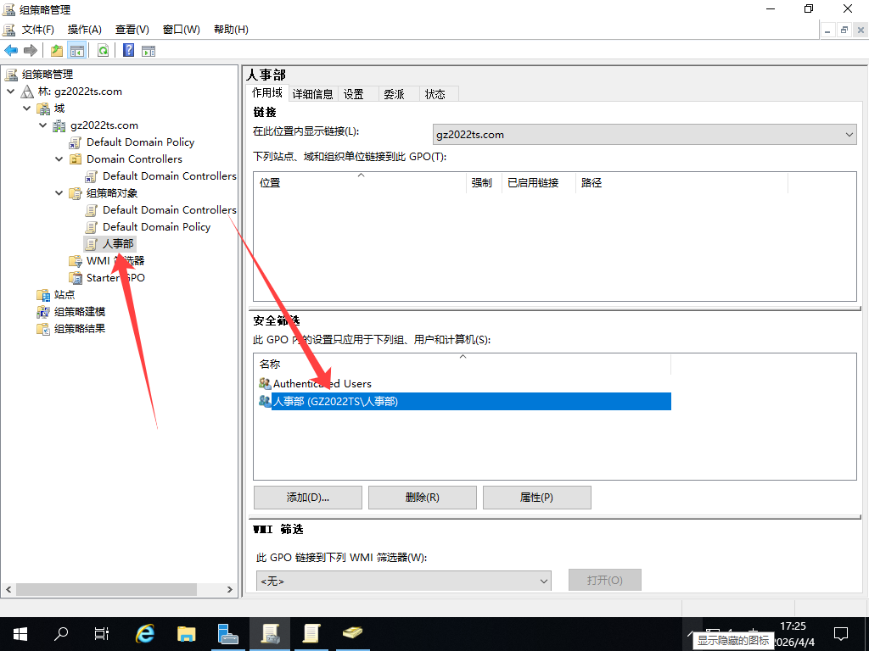Open the gz2022ts.com link location dropdown
The width and height of the screenshot is (869, 651).
644,135
